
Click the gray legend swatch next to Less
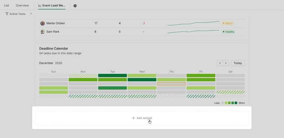[x=223, y=103]
